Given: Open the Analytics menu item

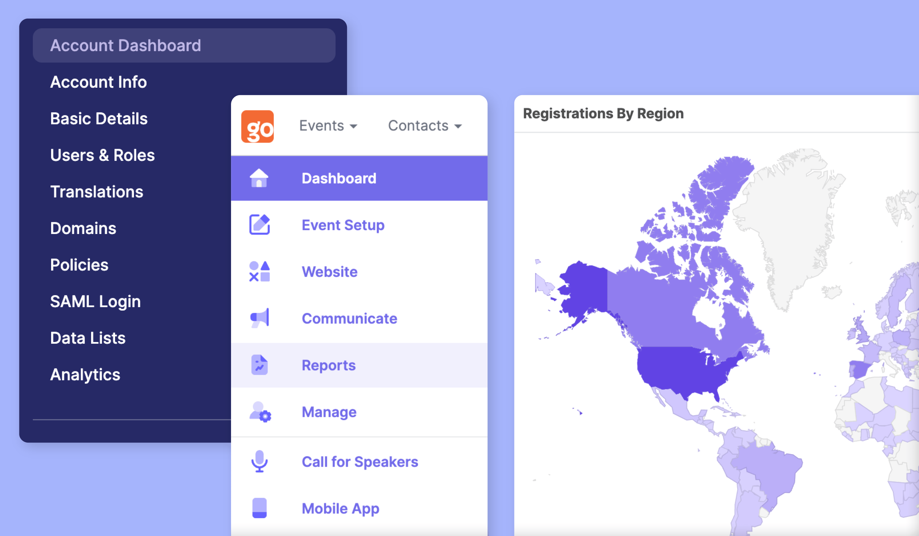Looking at the screenshot, I should click(85, 374).
